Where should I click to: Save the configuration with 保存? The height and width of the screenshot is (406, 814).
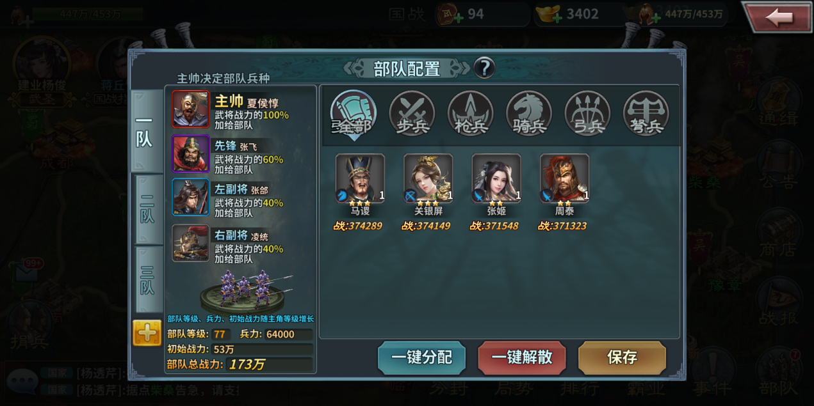pos(622,357)
